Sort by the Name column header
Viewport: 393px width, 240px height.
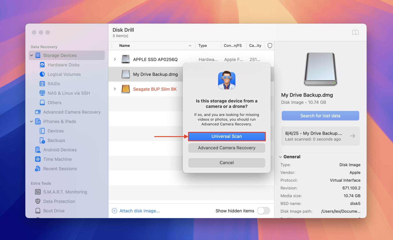[125, 46]
